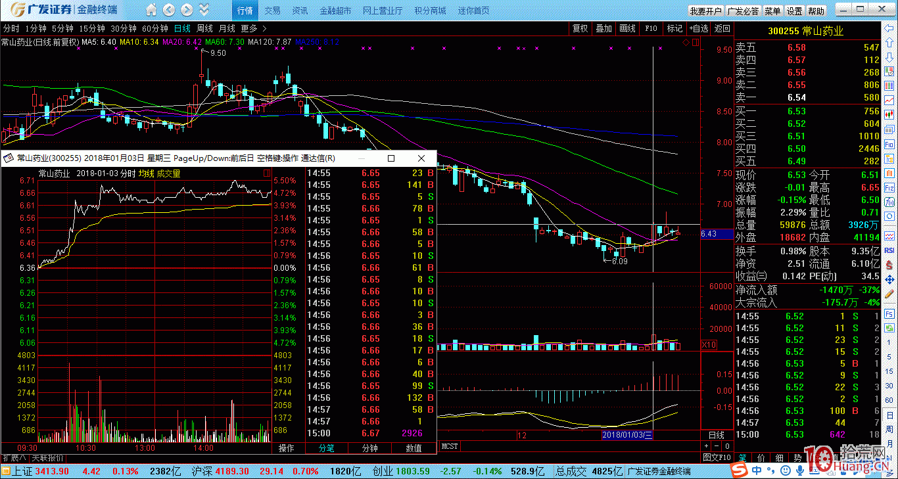Click the 0 reset button under the chart

[x=727, y=446]
